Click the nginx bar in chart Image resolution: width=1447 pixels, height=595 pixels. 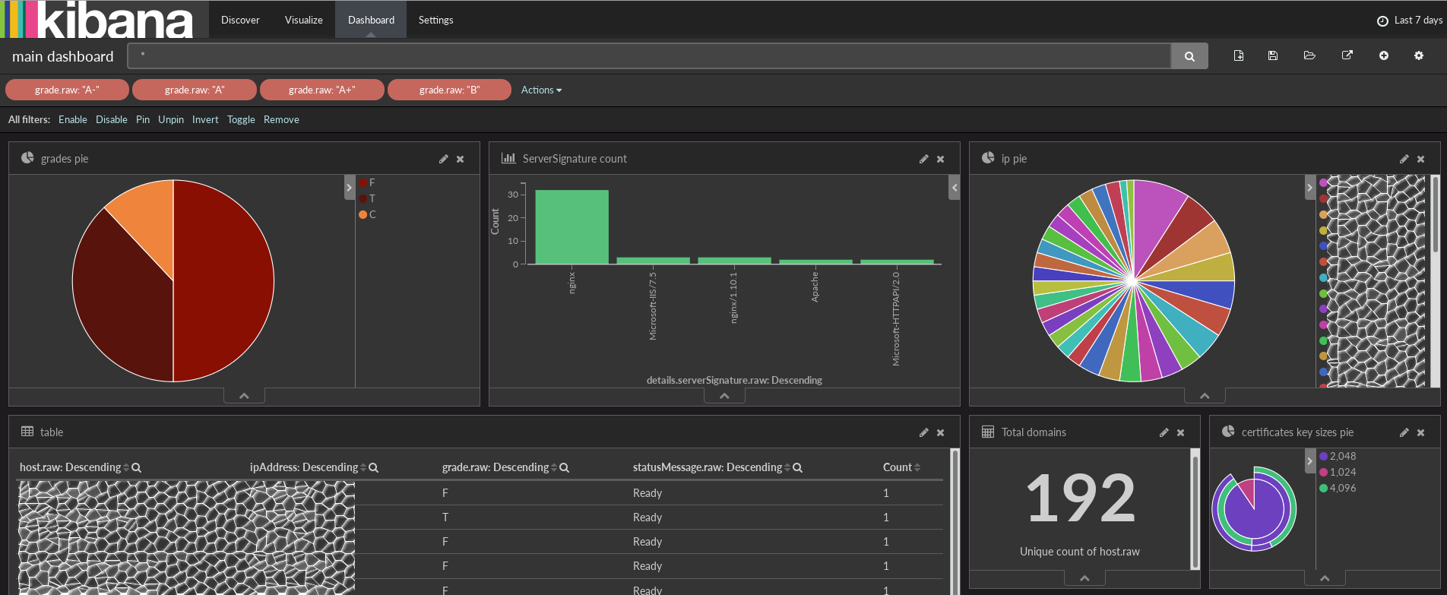tap(572, 227)
